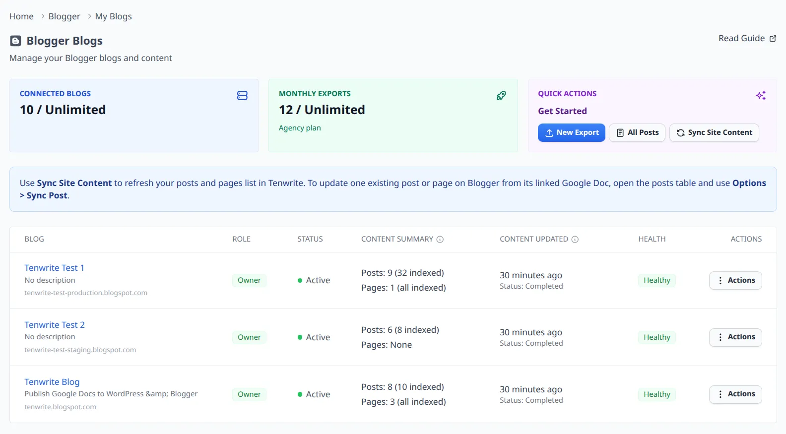Click the green status dot for Tenwrite Test 1

300,280
